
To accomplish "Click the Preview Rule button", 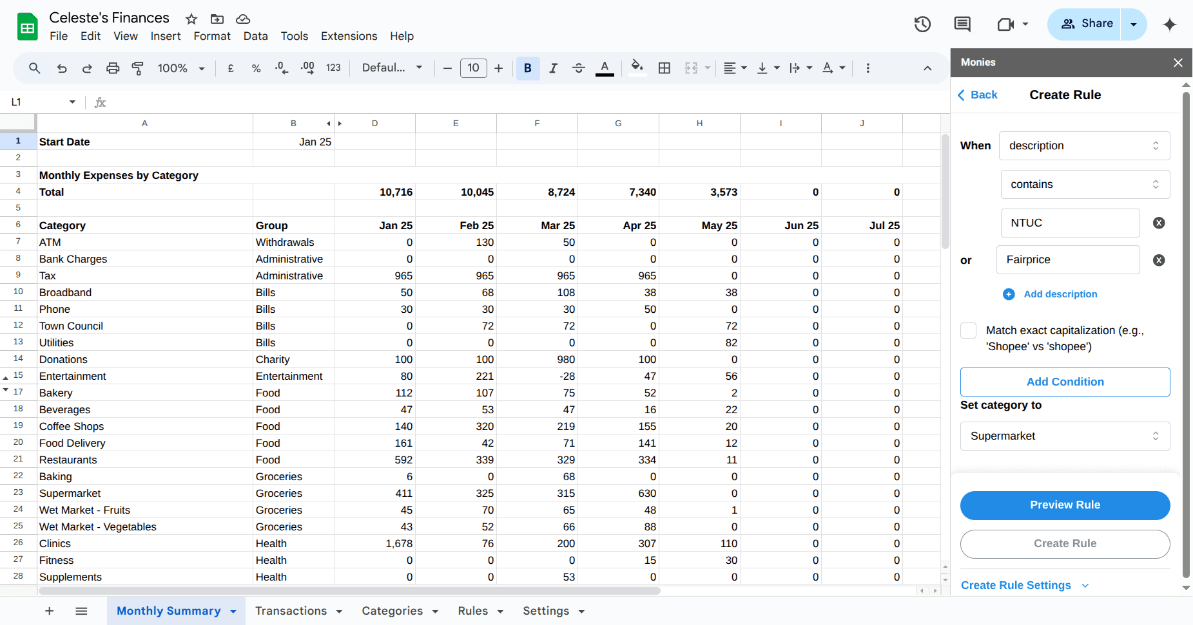I will click(x=1064, y=505).
